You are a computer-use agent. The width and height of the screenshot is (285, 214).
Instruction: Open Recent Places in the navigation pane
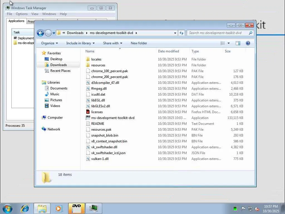point(60,70)
